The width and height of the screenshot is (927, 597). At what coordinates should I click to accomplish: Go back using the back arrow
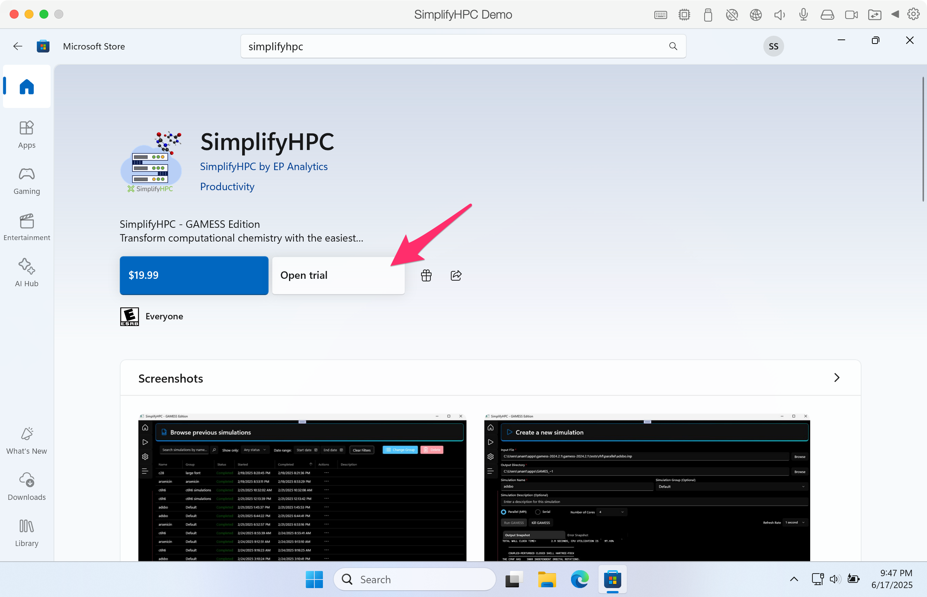click(17, 46)
